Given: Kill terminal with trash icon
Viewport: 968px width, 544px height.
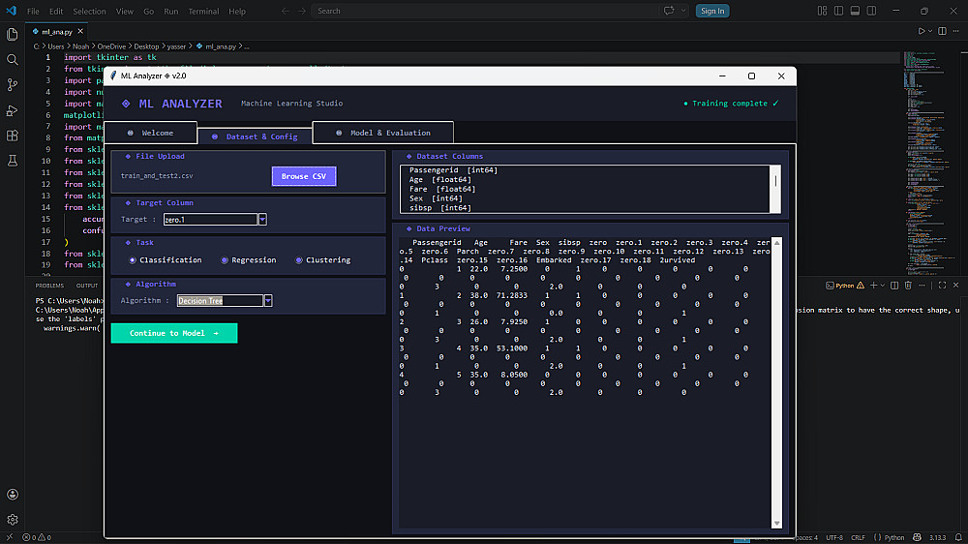Looking at the screenshot, I should tap(908, 286).
